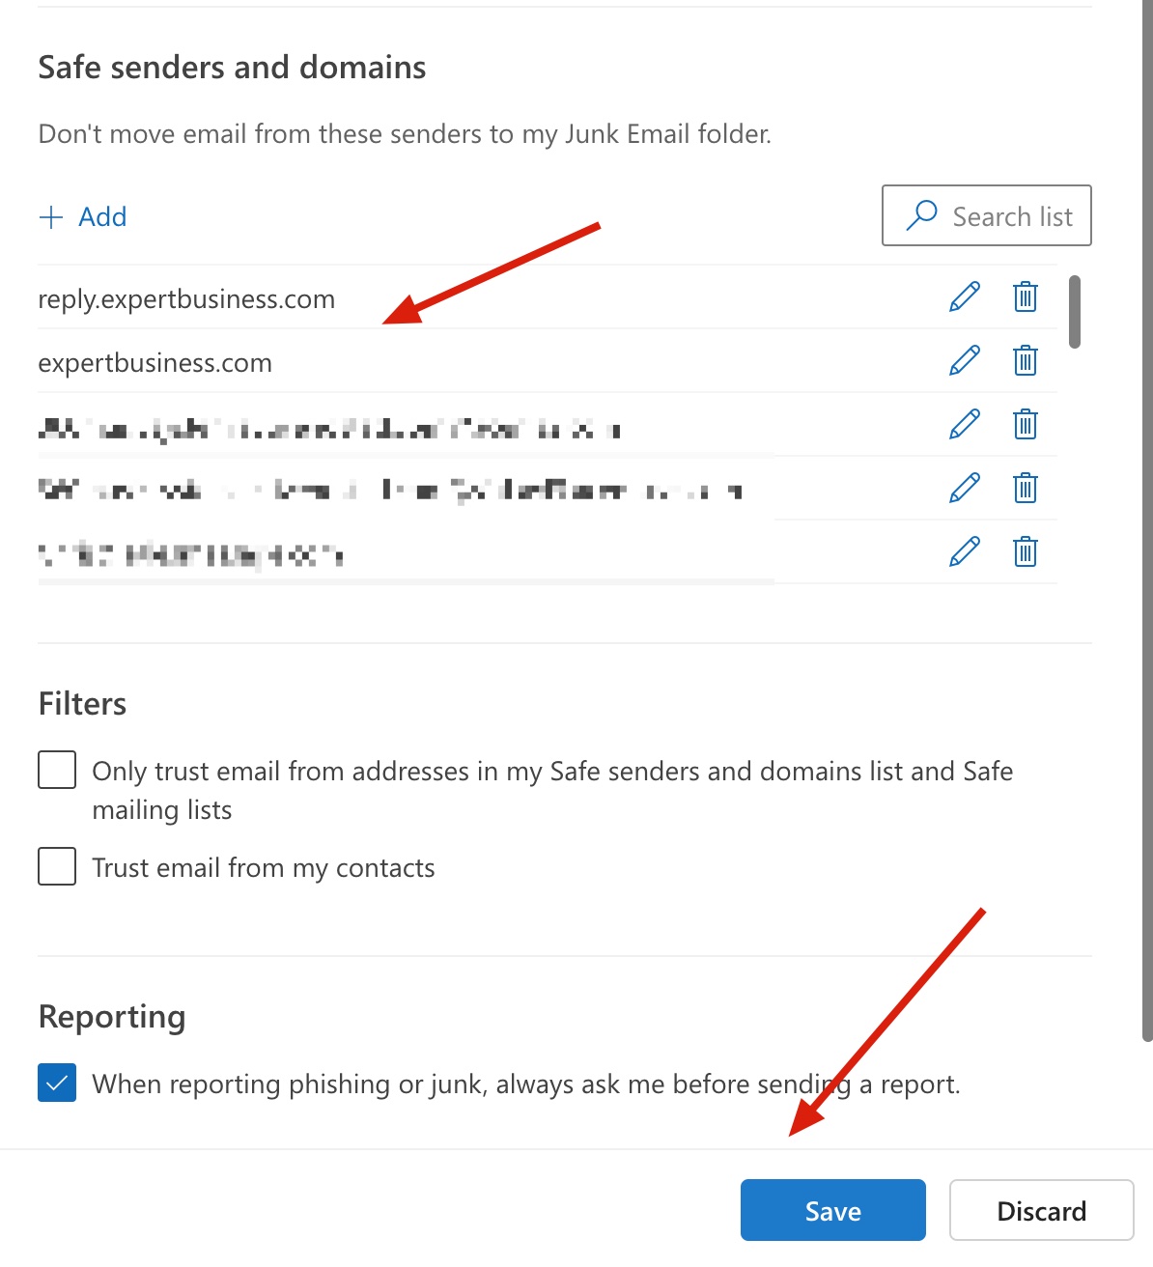Delete reply.expertbusiness.com from safe senders
1153x1267 pixels.
click(1026, 297)
